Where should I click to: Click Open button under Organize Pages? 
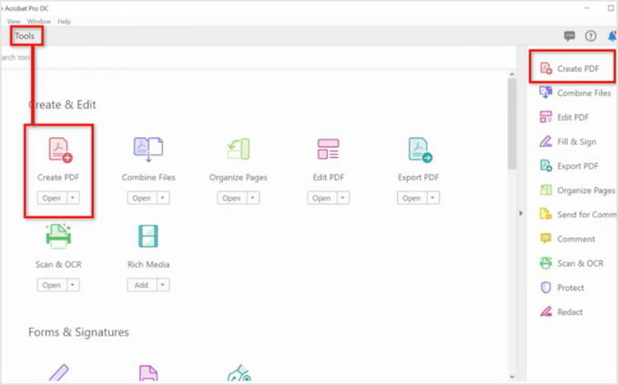pyautogui.click(x=232, y=197)
